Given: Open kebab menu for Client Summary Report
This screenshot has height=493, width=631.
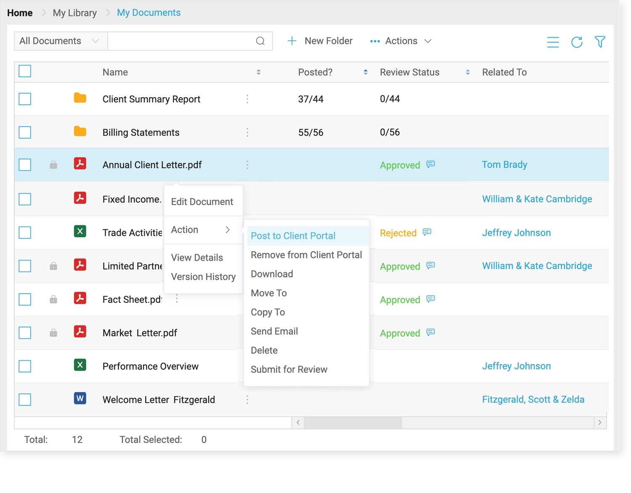Looking at the screenshot, I should (x=247, y=99).
